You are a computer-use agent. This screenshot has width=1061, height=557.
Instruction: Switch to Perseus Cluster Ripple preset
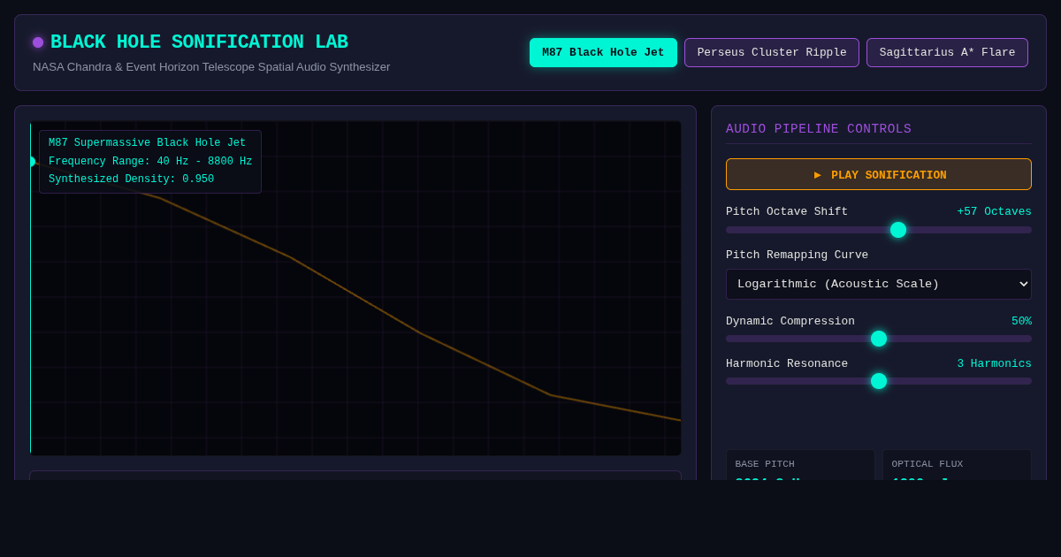(x=772, y=52)
